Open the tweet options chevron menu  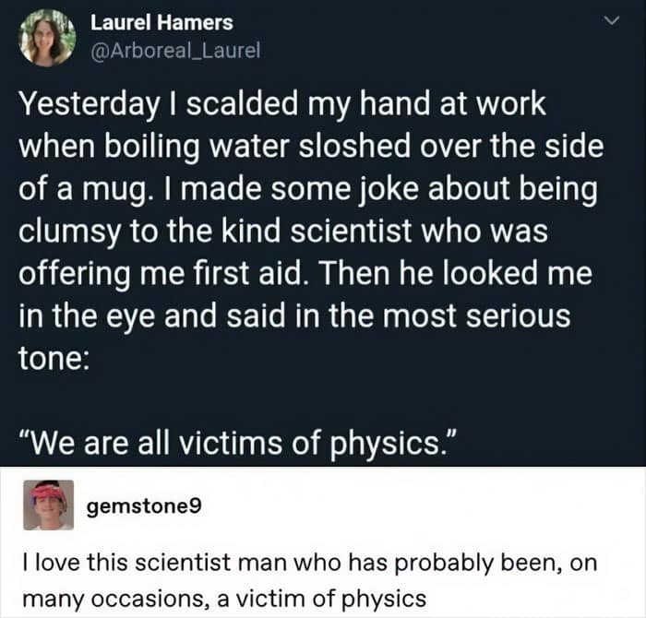[x=611, y=20]
